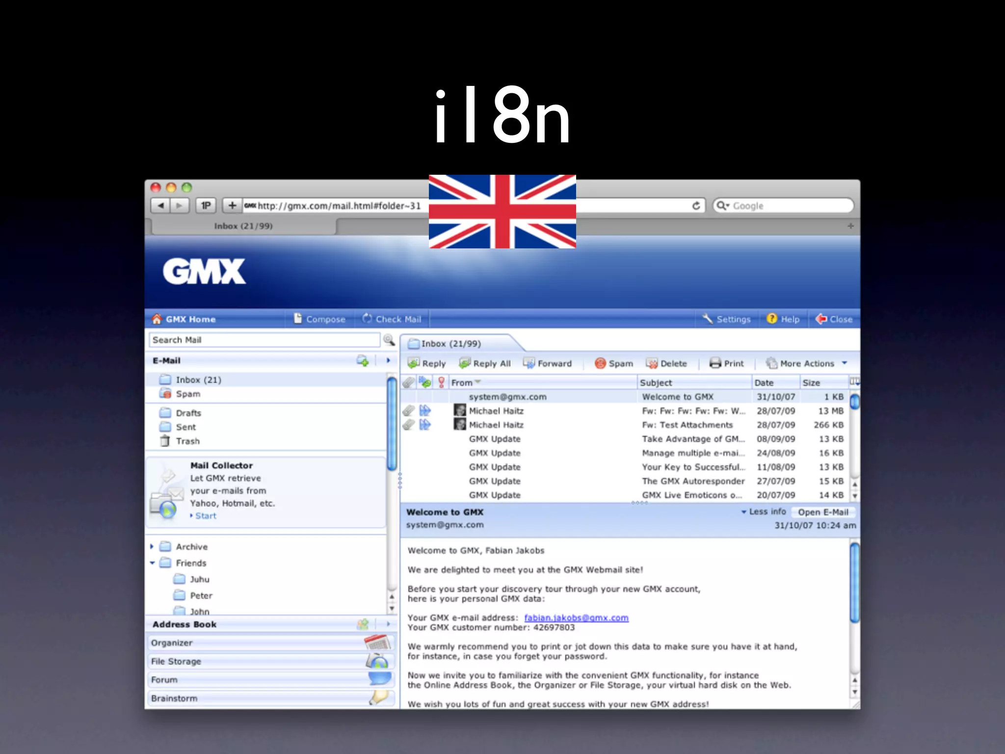
Task: Click the GMX Home house icon
Action: [x=157, y=319]
